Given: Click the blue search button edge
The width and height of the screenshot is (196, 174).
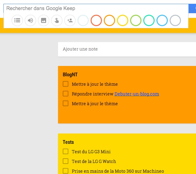Looking at the screenshot, I should 192,8.
